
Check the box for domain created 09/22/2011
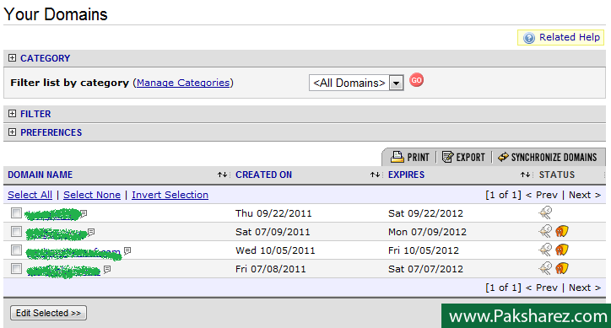(x=16, y=213)
